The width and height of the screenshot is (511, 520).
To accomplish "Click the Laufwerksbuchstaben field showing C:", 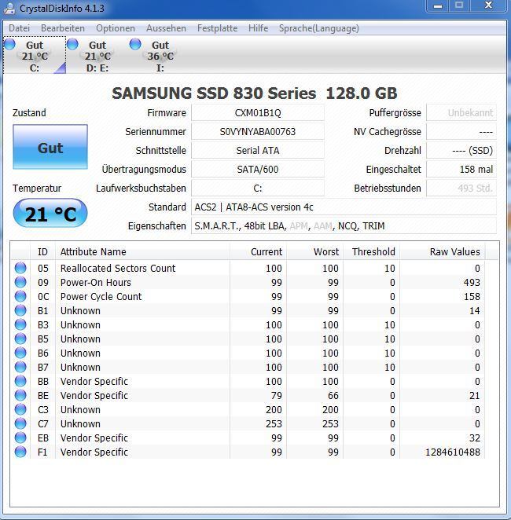I will [x=258, y=189].
